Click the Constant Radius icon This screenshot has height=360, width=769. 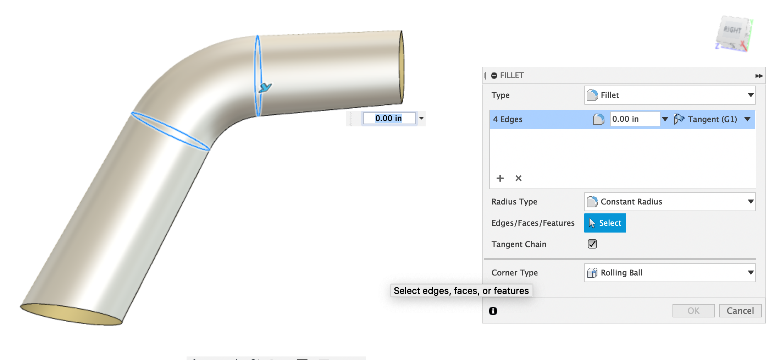point(593,201)
